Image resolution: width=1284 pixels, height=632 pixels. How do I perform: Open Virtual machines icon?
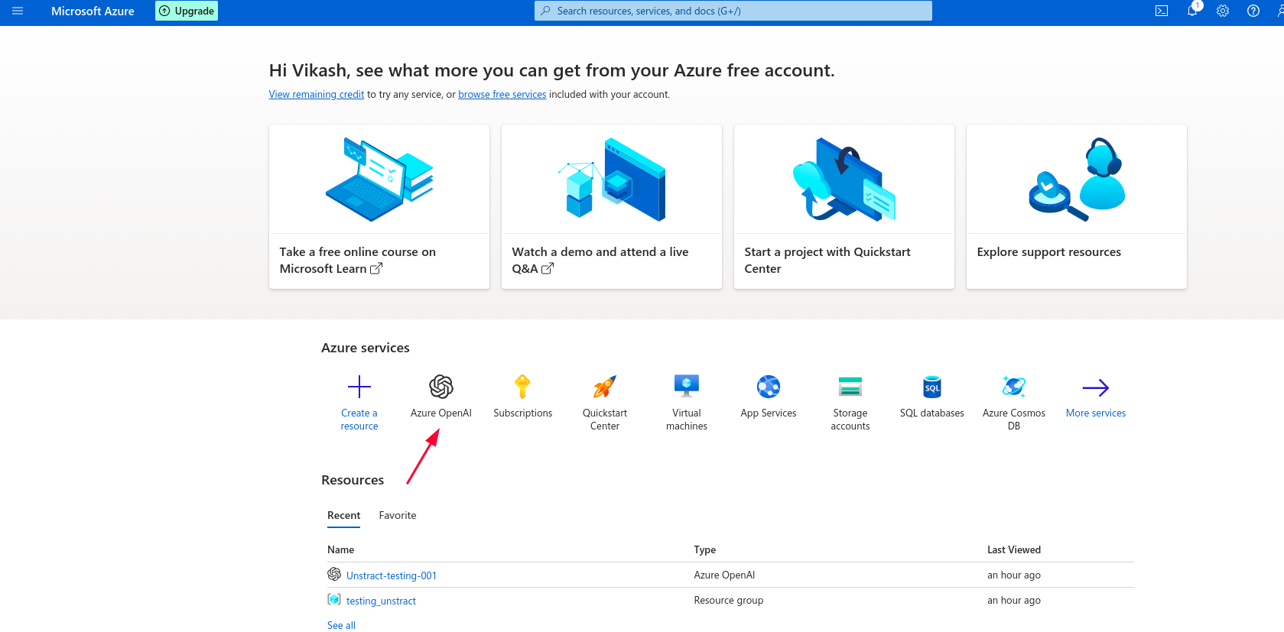pyautogui.click(x=687, y=386)
